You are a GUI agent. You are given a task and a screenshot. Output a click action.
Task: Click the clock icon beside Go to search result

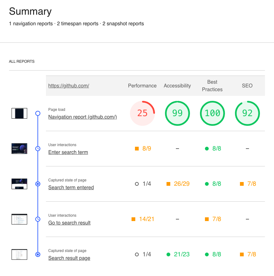click(37, 219)
